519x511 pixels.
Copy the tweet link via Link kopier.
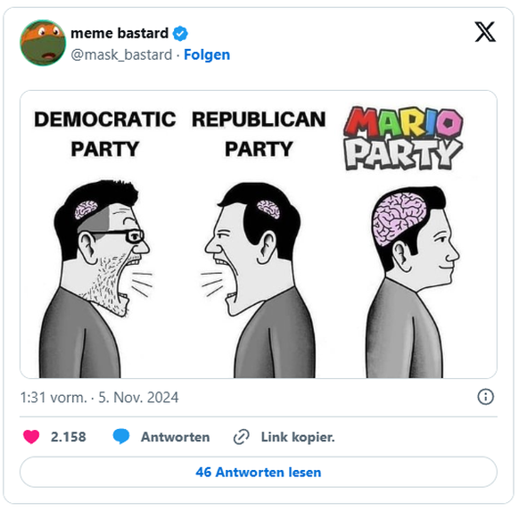298,437
